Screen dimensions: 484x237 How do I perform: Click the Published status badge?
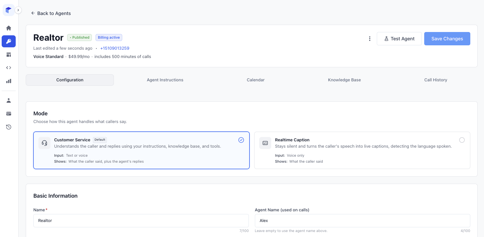79,37
